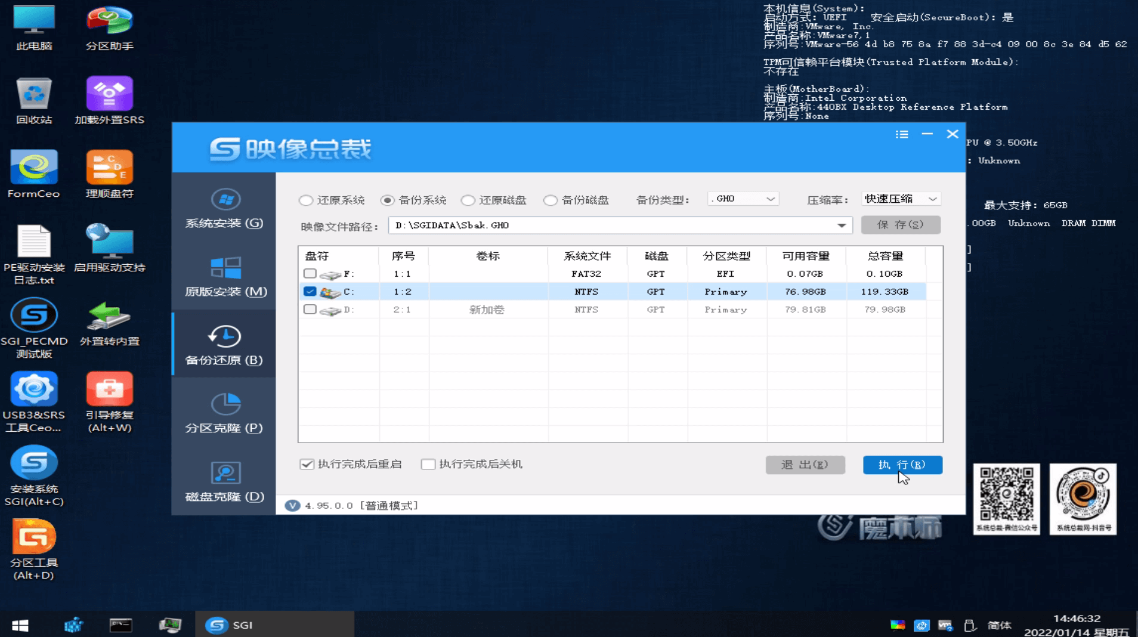Open the 压缩率 快速压缩 dropdown

tap(932, 199)
